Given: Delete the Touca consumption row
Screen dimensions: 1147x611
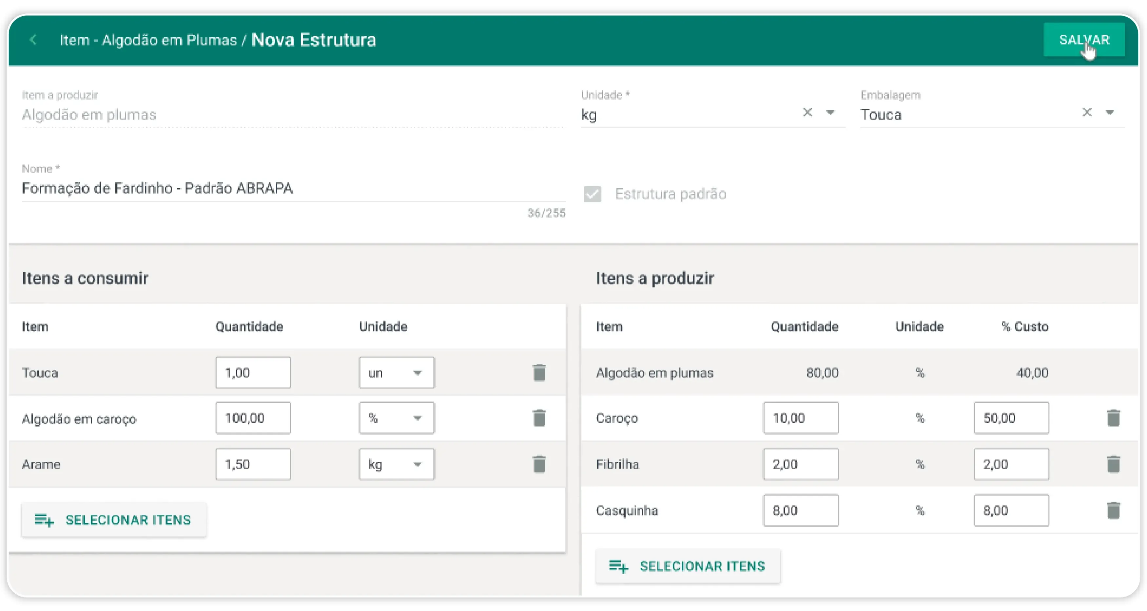Looking at the screenshot, I should pos(539,373).
